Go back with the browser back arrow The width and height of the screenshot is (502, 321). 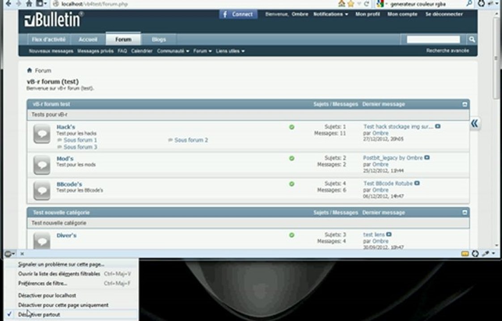click(8, 4)
